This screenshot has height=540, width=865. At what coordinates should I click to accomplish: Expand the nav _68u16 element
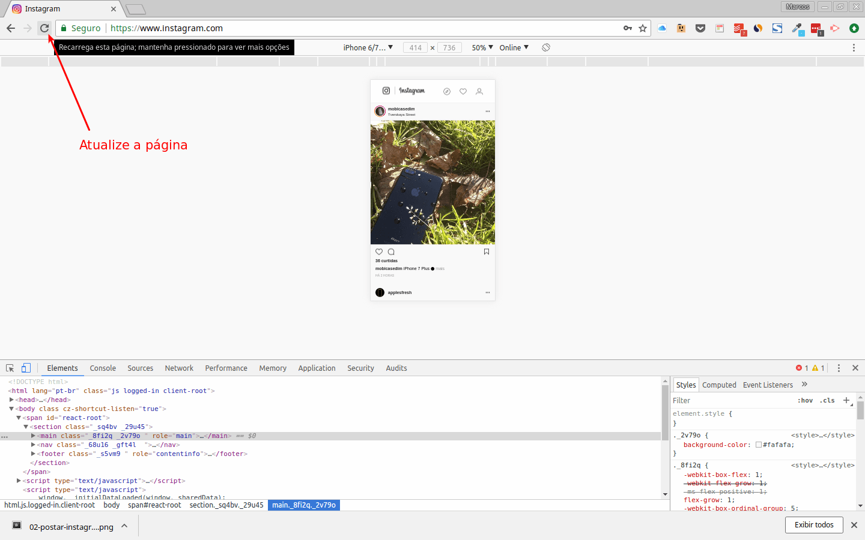pos(33,445)
